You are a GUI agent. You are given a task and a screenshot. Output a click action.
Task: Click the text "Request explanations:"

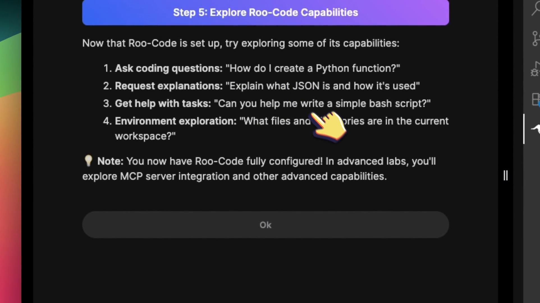tap(169, 86)
